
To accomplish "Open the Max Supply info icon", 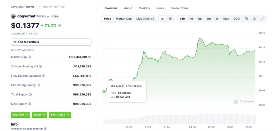I will (29, 104).
